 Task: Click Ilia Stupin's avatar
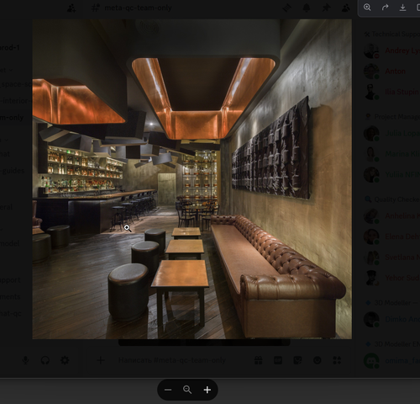(371, 92)
